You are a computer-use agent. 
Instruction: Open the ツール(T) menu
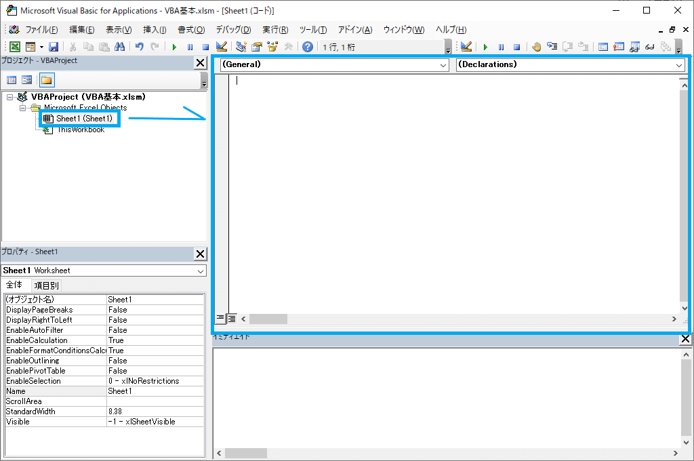pos(313,30)
